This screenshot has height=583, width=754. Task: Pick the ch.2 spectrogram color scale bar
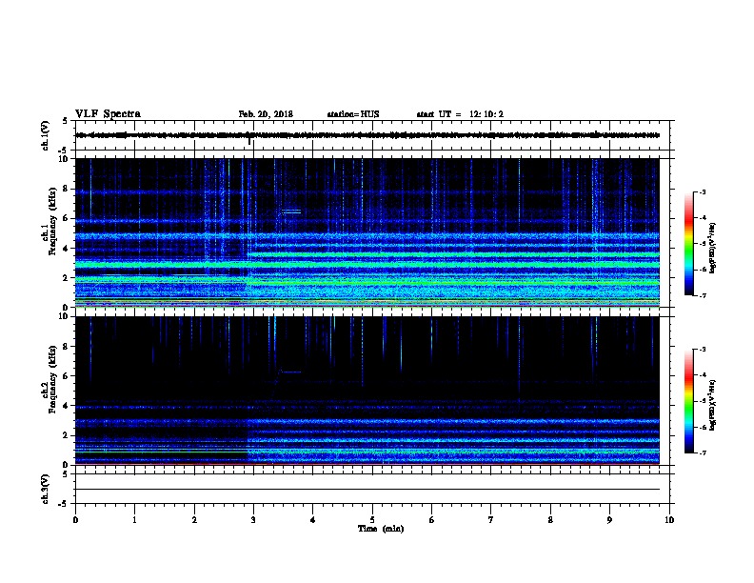click(x=688, y=401)
